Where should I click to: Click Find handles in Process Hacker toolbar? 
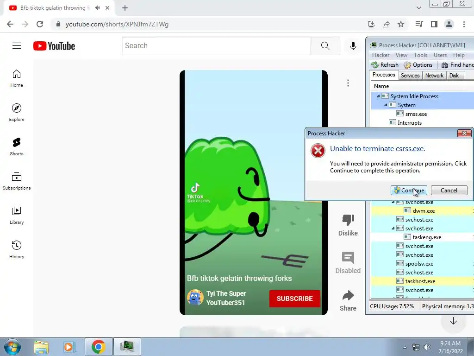click(457, 65)
